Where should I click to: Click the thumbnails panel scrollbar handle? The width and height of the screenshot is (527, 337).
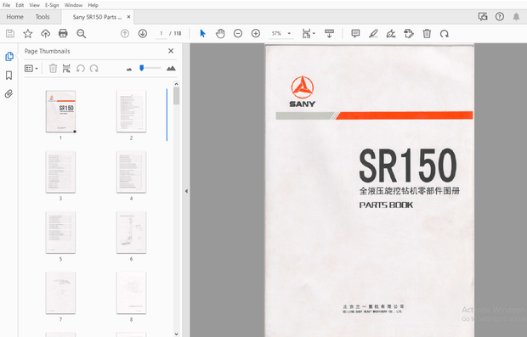pyautogui.click(x=177, y=96)
